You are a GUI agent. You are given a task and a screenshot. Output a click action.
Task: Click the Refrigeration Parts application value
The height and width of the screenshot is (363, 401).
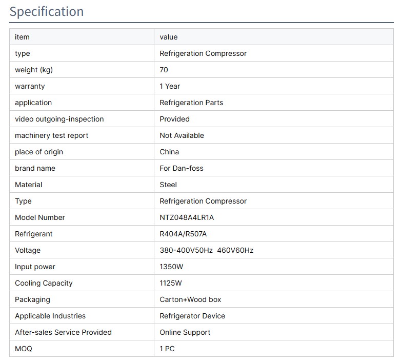point(191,103)
